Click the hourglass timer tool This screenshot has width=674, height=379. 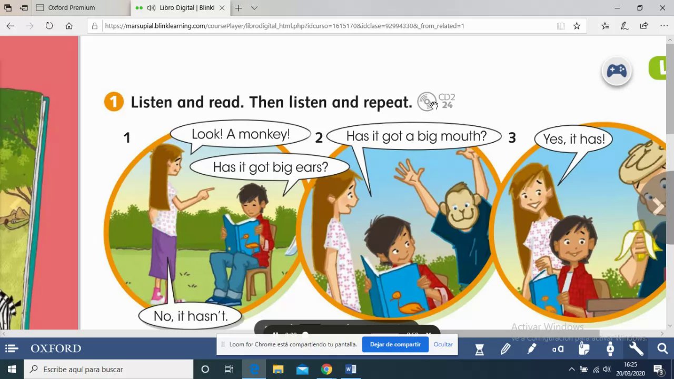pyautogui.click(x=479, y=348)
